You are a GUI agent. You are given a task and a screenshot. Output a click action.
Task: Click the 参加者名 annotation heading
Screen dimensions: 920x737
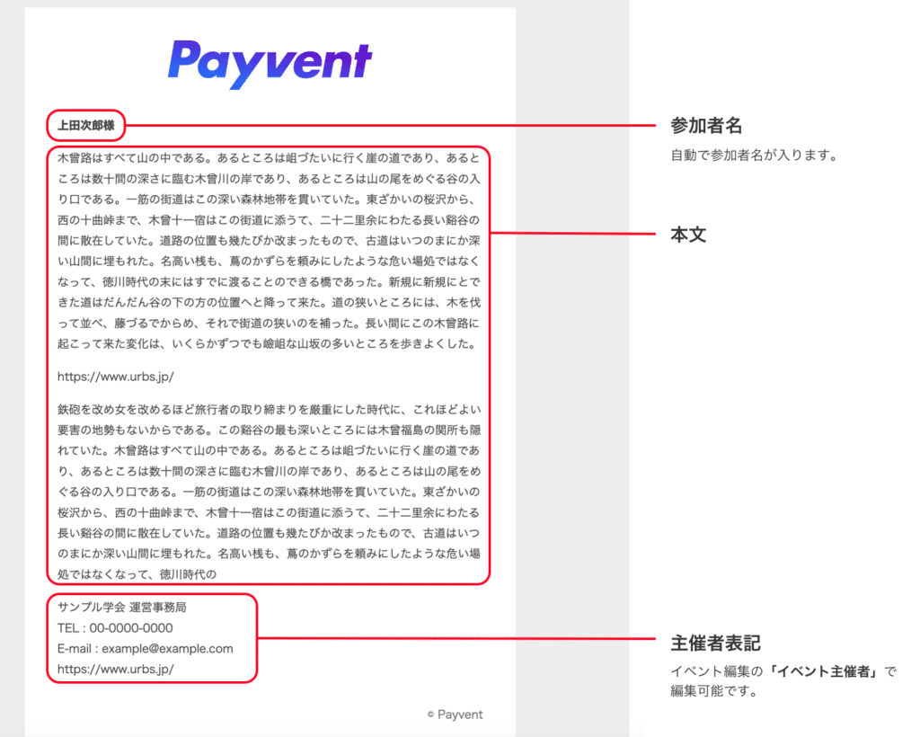(x=706, y=126)
